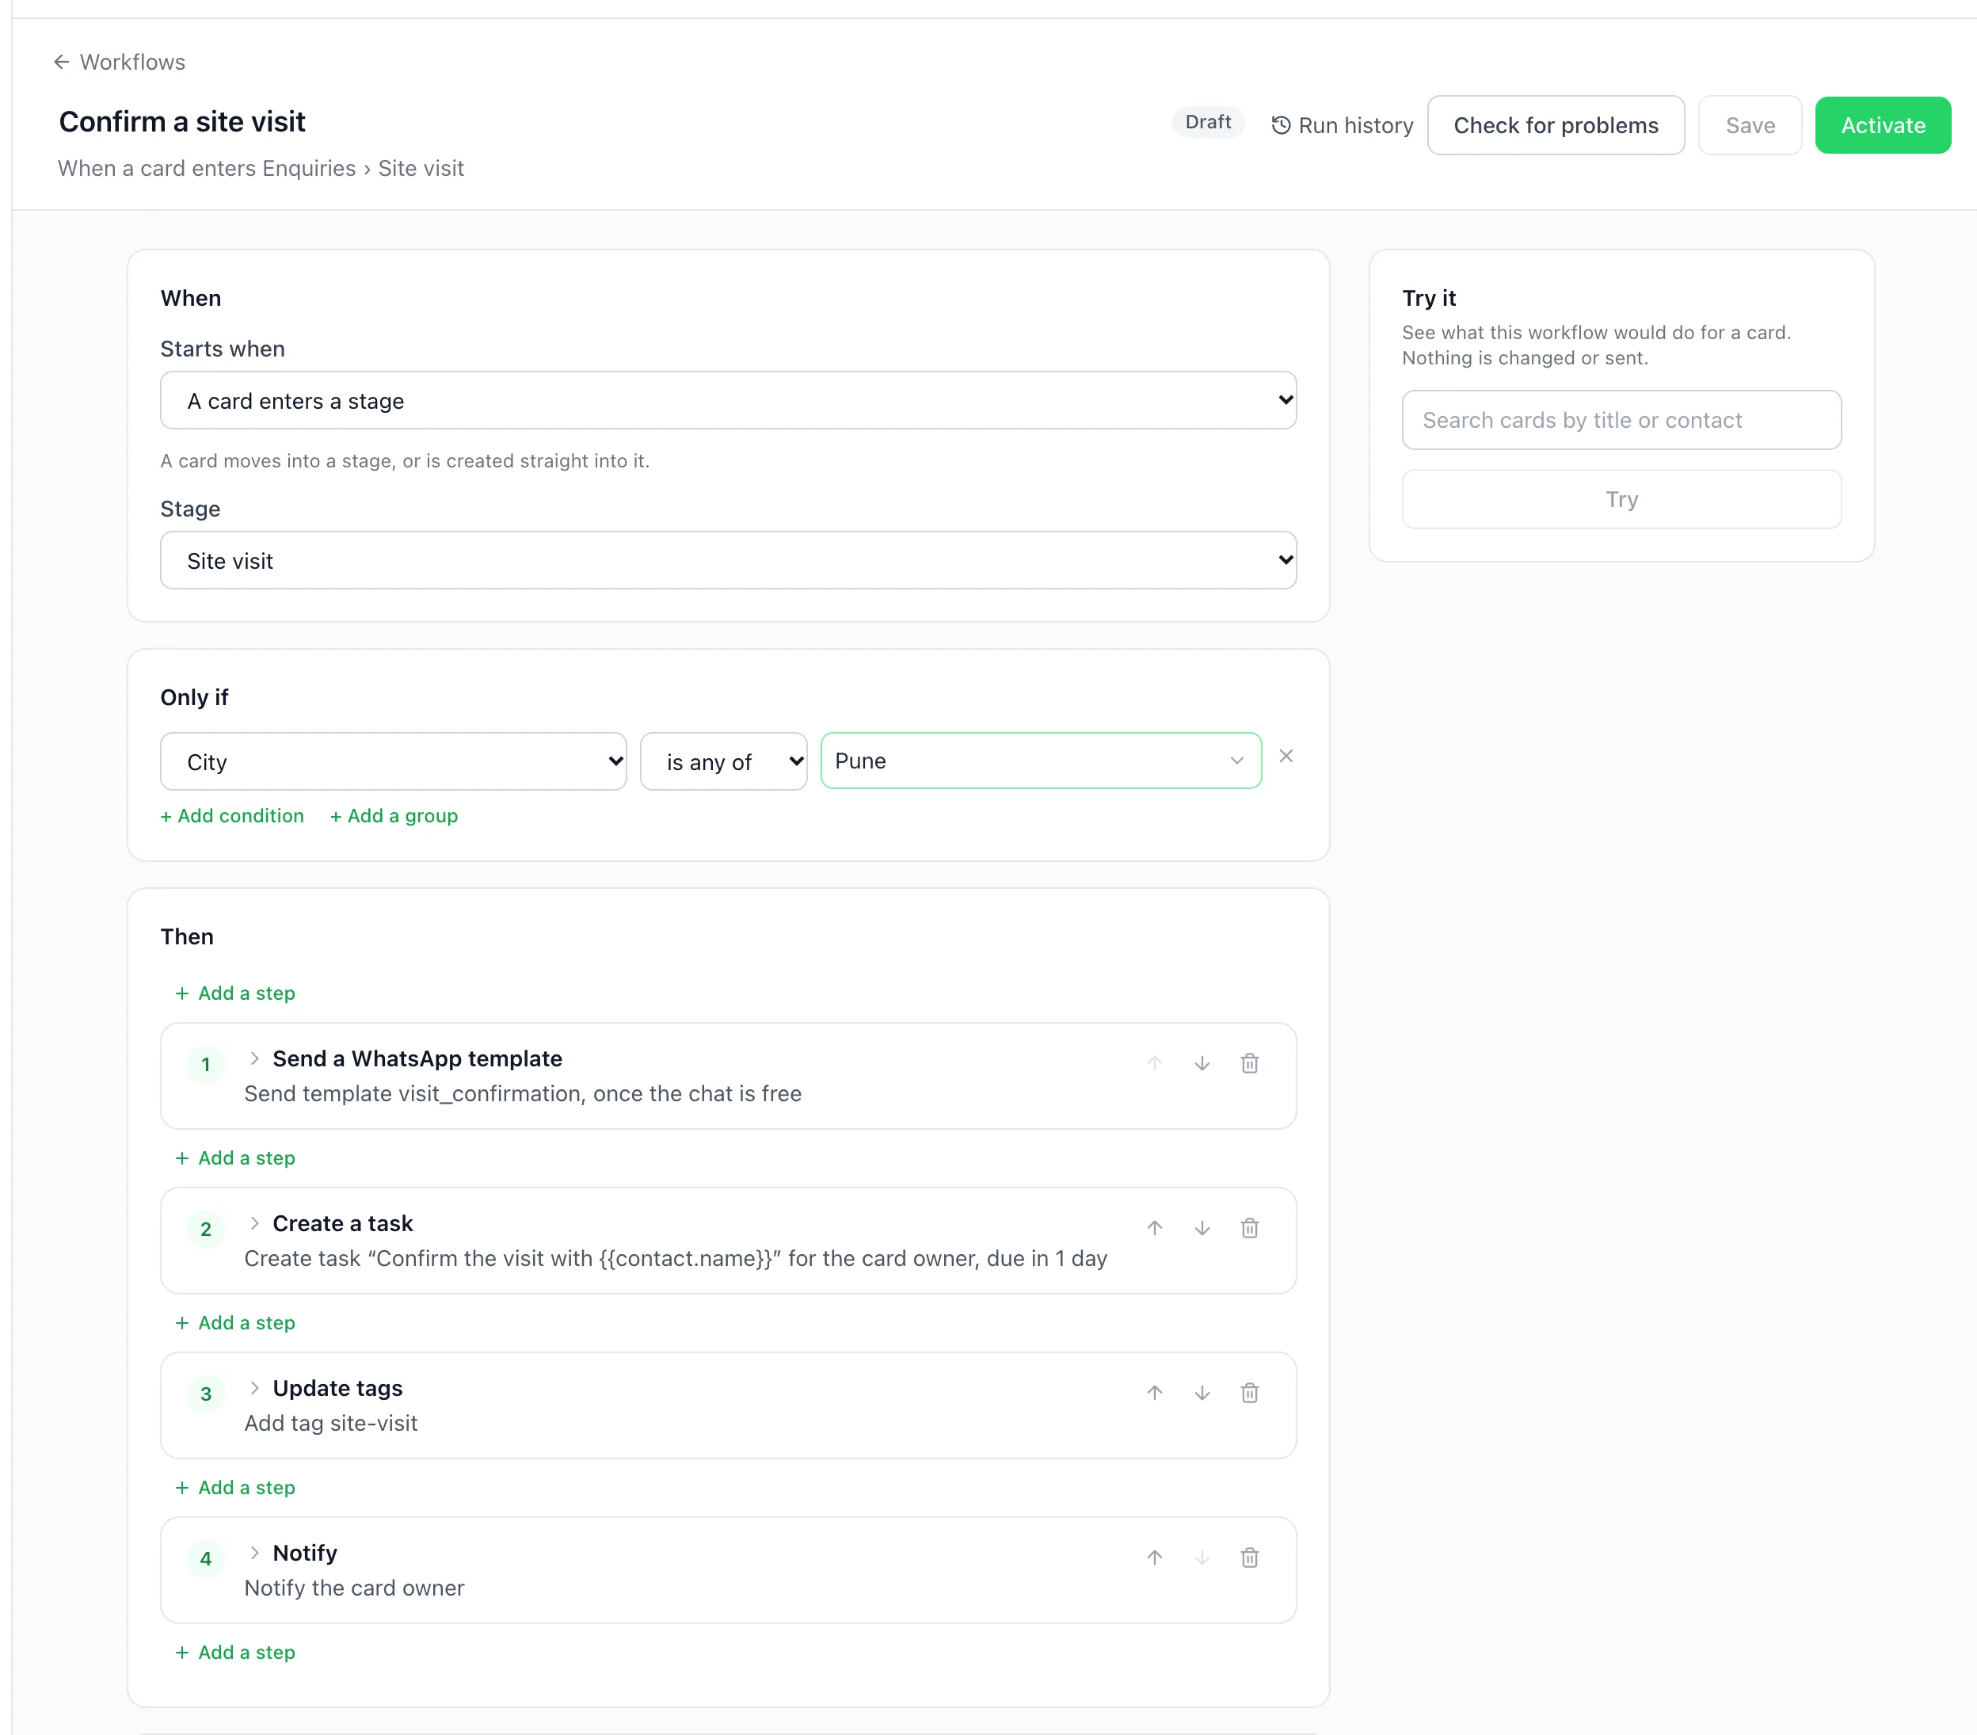
Task: Click the Save button
Action: click(1750, 126)
